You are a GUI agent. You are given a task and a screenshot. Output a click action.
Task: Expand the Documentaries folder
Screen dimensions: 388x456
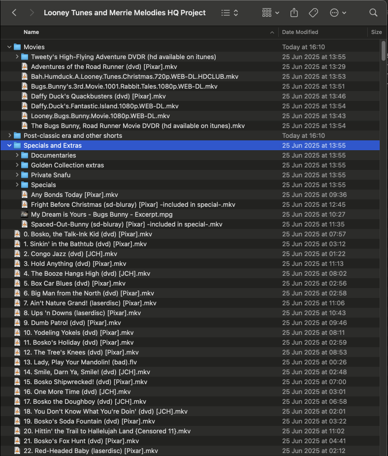coord(17,156)
